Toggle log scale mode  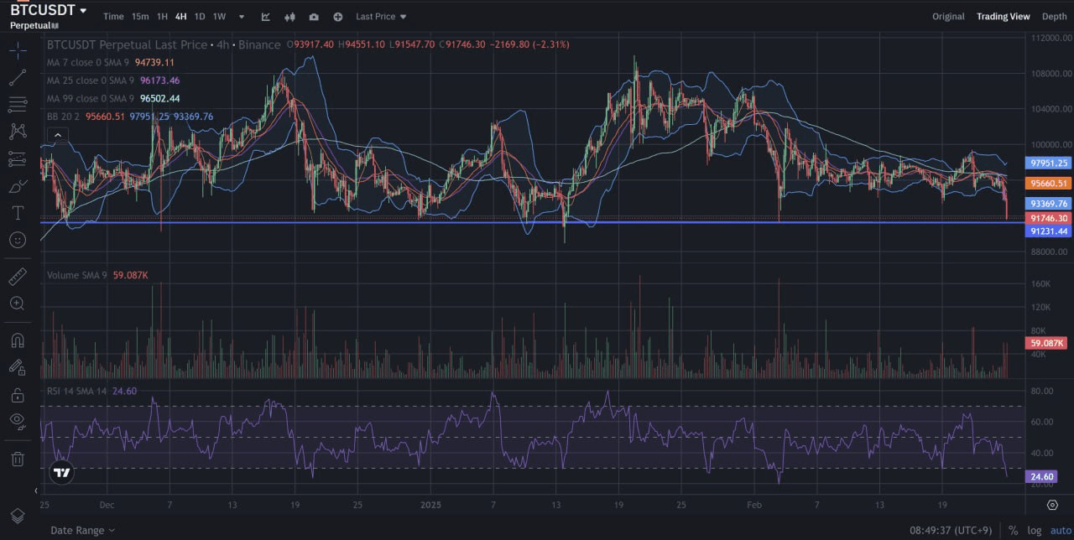(1035, 530)
